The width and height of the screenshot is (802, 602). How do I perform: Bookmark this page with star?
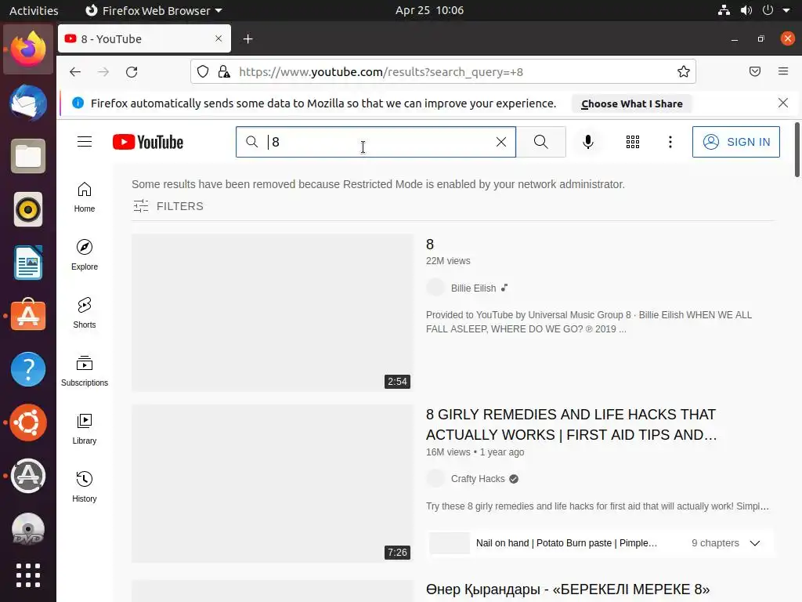(x=683, y=71)
